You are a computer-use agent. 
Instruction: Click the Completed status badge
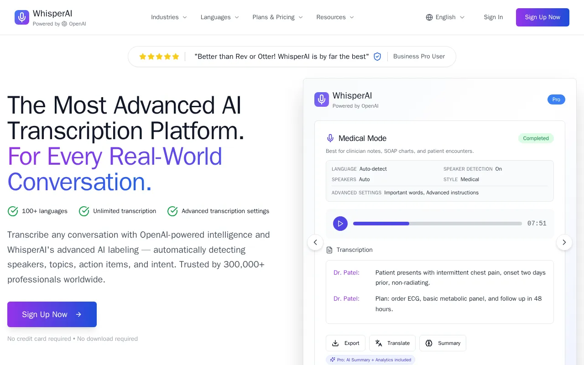[x=536, y=138]
